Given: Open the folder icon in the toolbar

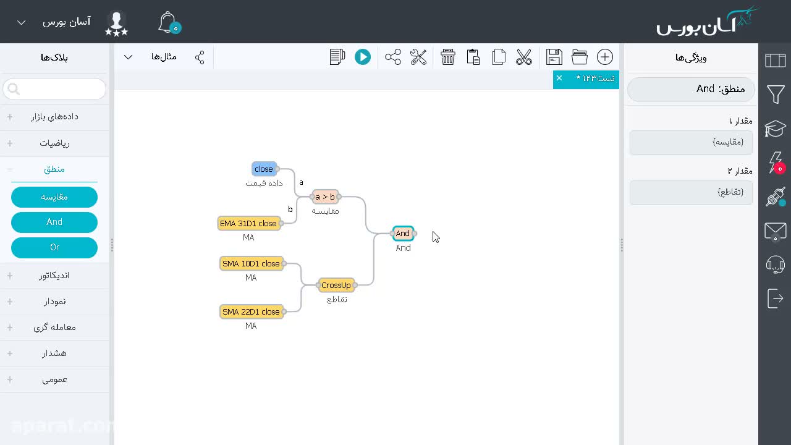Looking at the screenshot, I should (x=580, y=57).
